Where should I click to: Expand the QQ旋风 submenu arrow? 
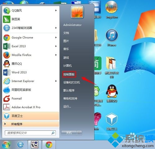pyautogui.click(x=56, y=11)
